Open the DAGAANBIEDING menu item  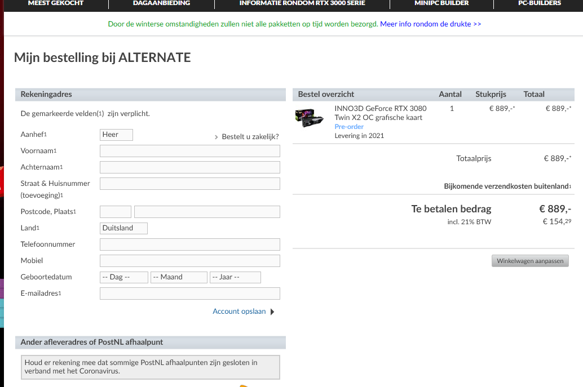pos(161,3)
